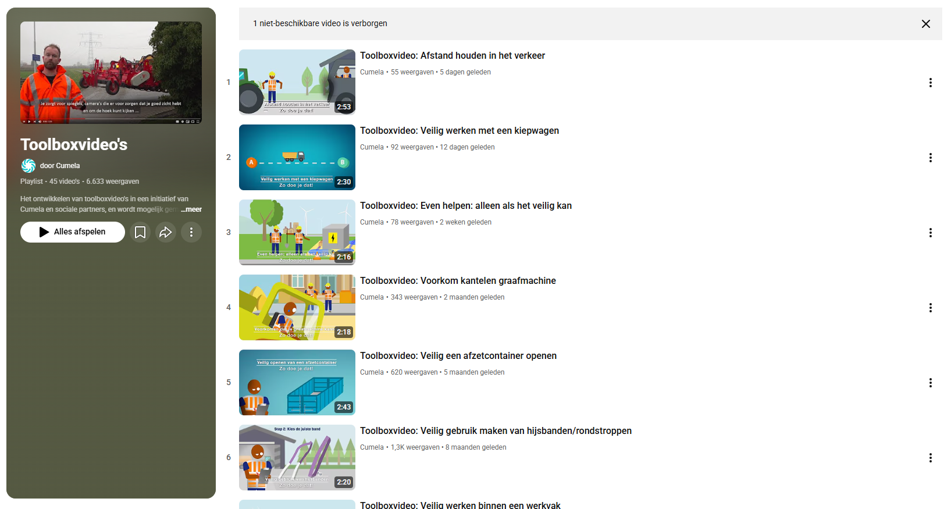Image resolution: width=951 pixels, height=509 pixels.
Task: Click '620 weergaven • 5 maanden geleden' text
Action: pyautogui.click(x=448, y=372)
